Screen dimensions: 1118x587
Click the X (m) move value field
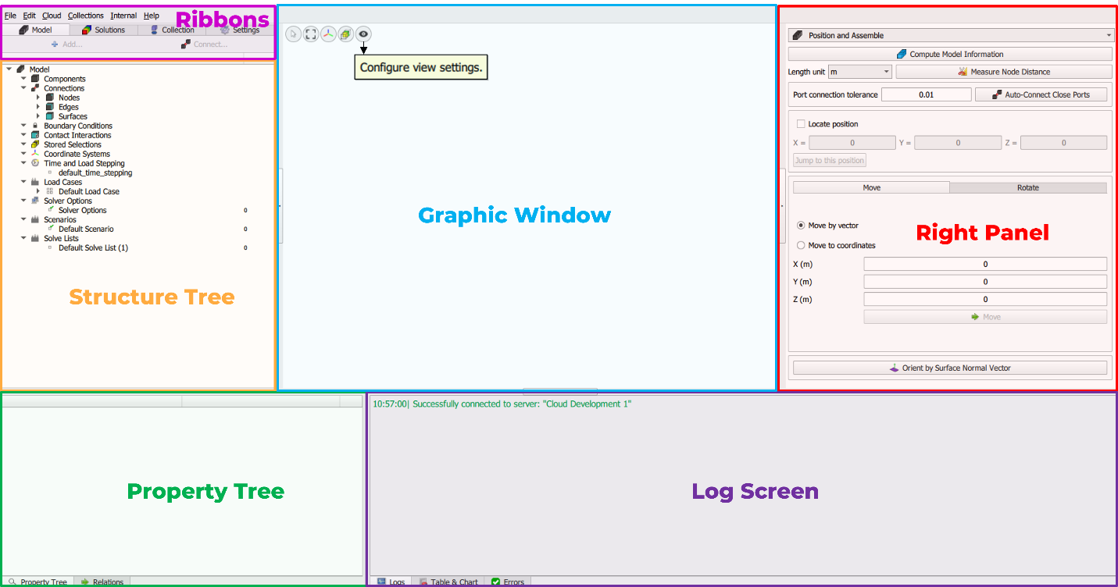point(985,264)
